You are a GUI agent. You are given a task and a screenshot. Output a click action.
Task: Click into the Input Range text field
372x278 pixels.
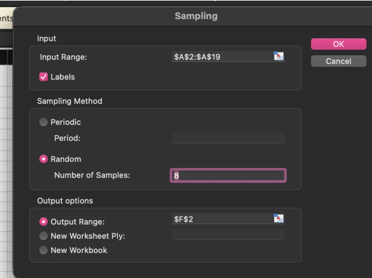click(222, 57)
